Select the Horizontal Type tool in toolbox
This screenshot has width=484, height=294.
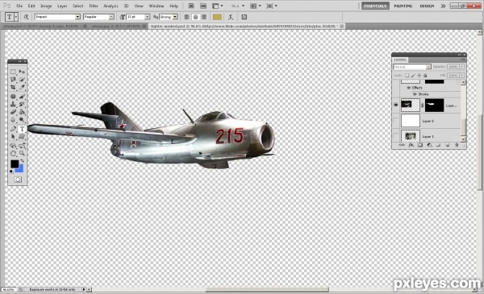[22, 129]
